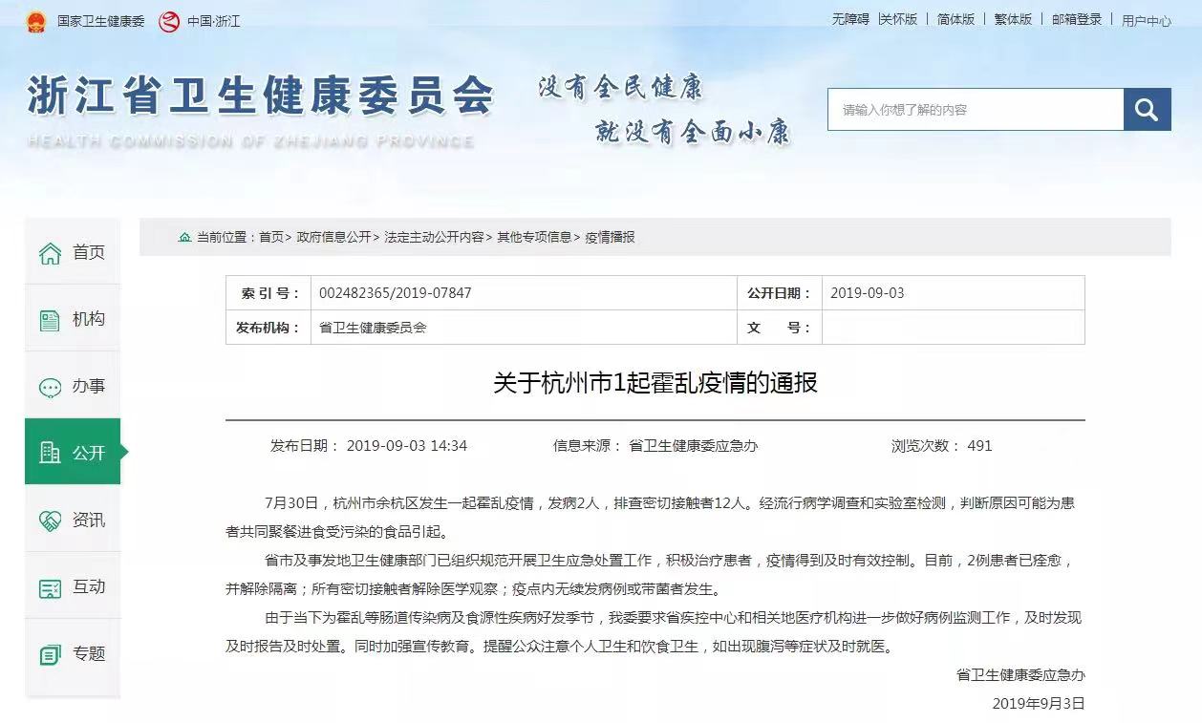
Task: Open 无障碍 accessibility mode link
Action: [x=849, y=19]
